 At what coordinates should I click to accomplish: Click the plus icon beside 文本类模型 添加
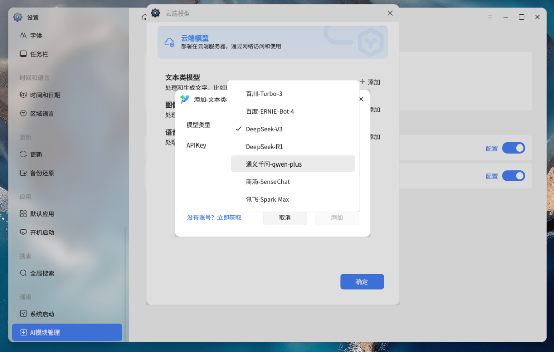(362, 81)
